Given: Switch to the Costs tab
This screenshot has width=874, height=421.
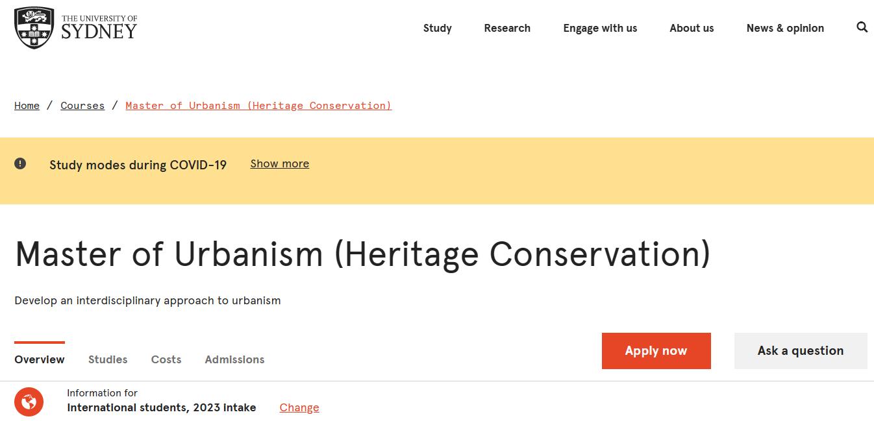Looking at the screenshot, I should coord(166,359).
